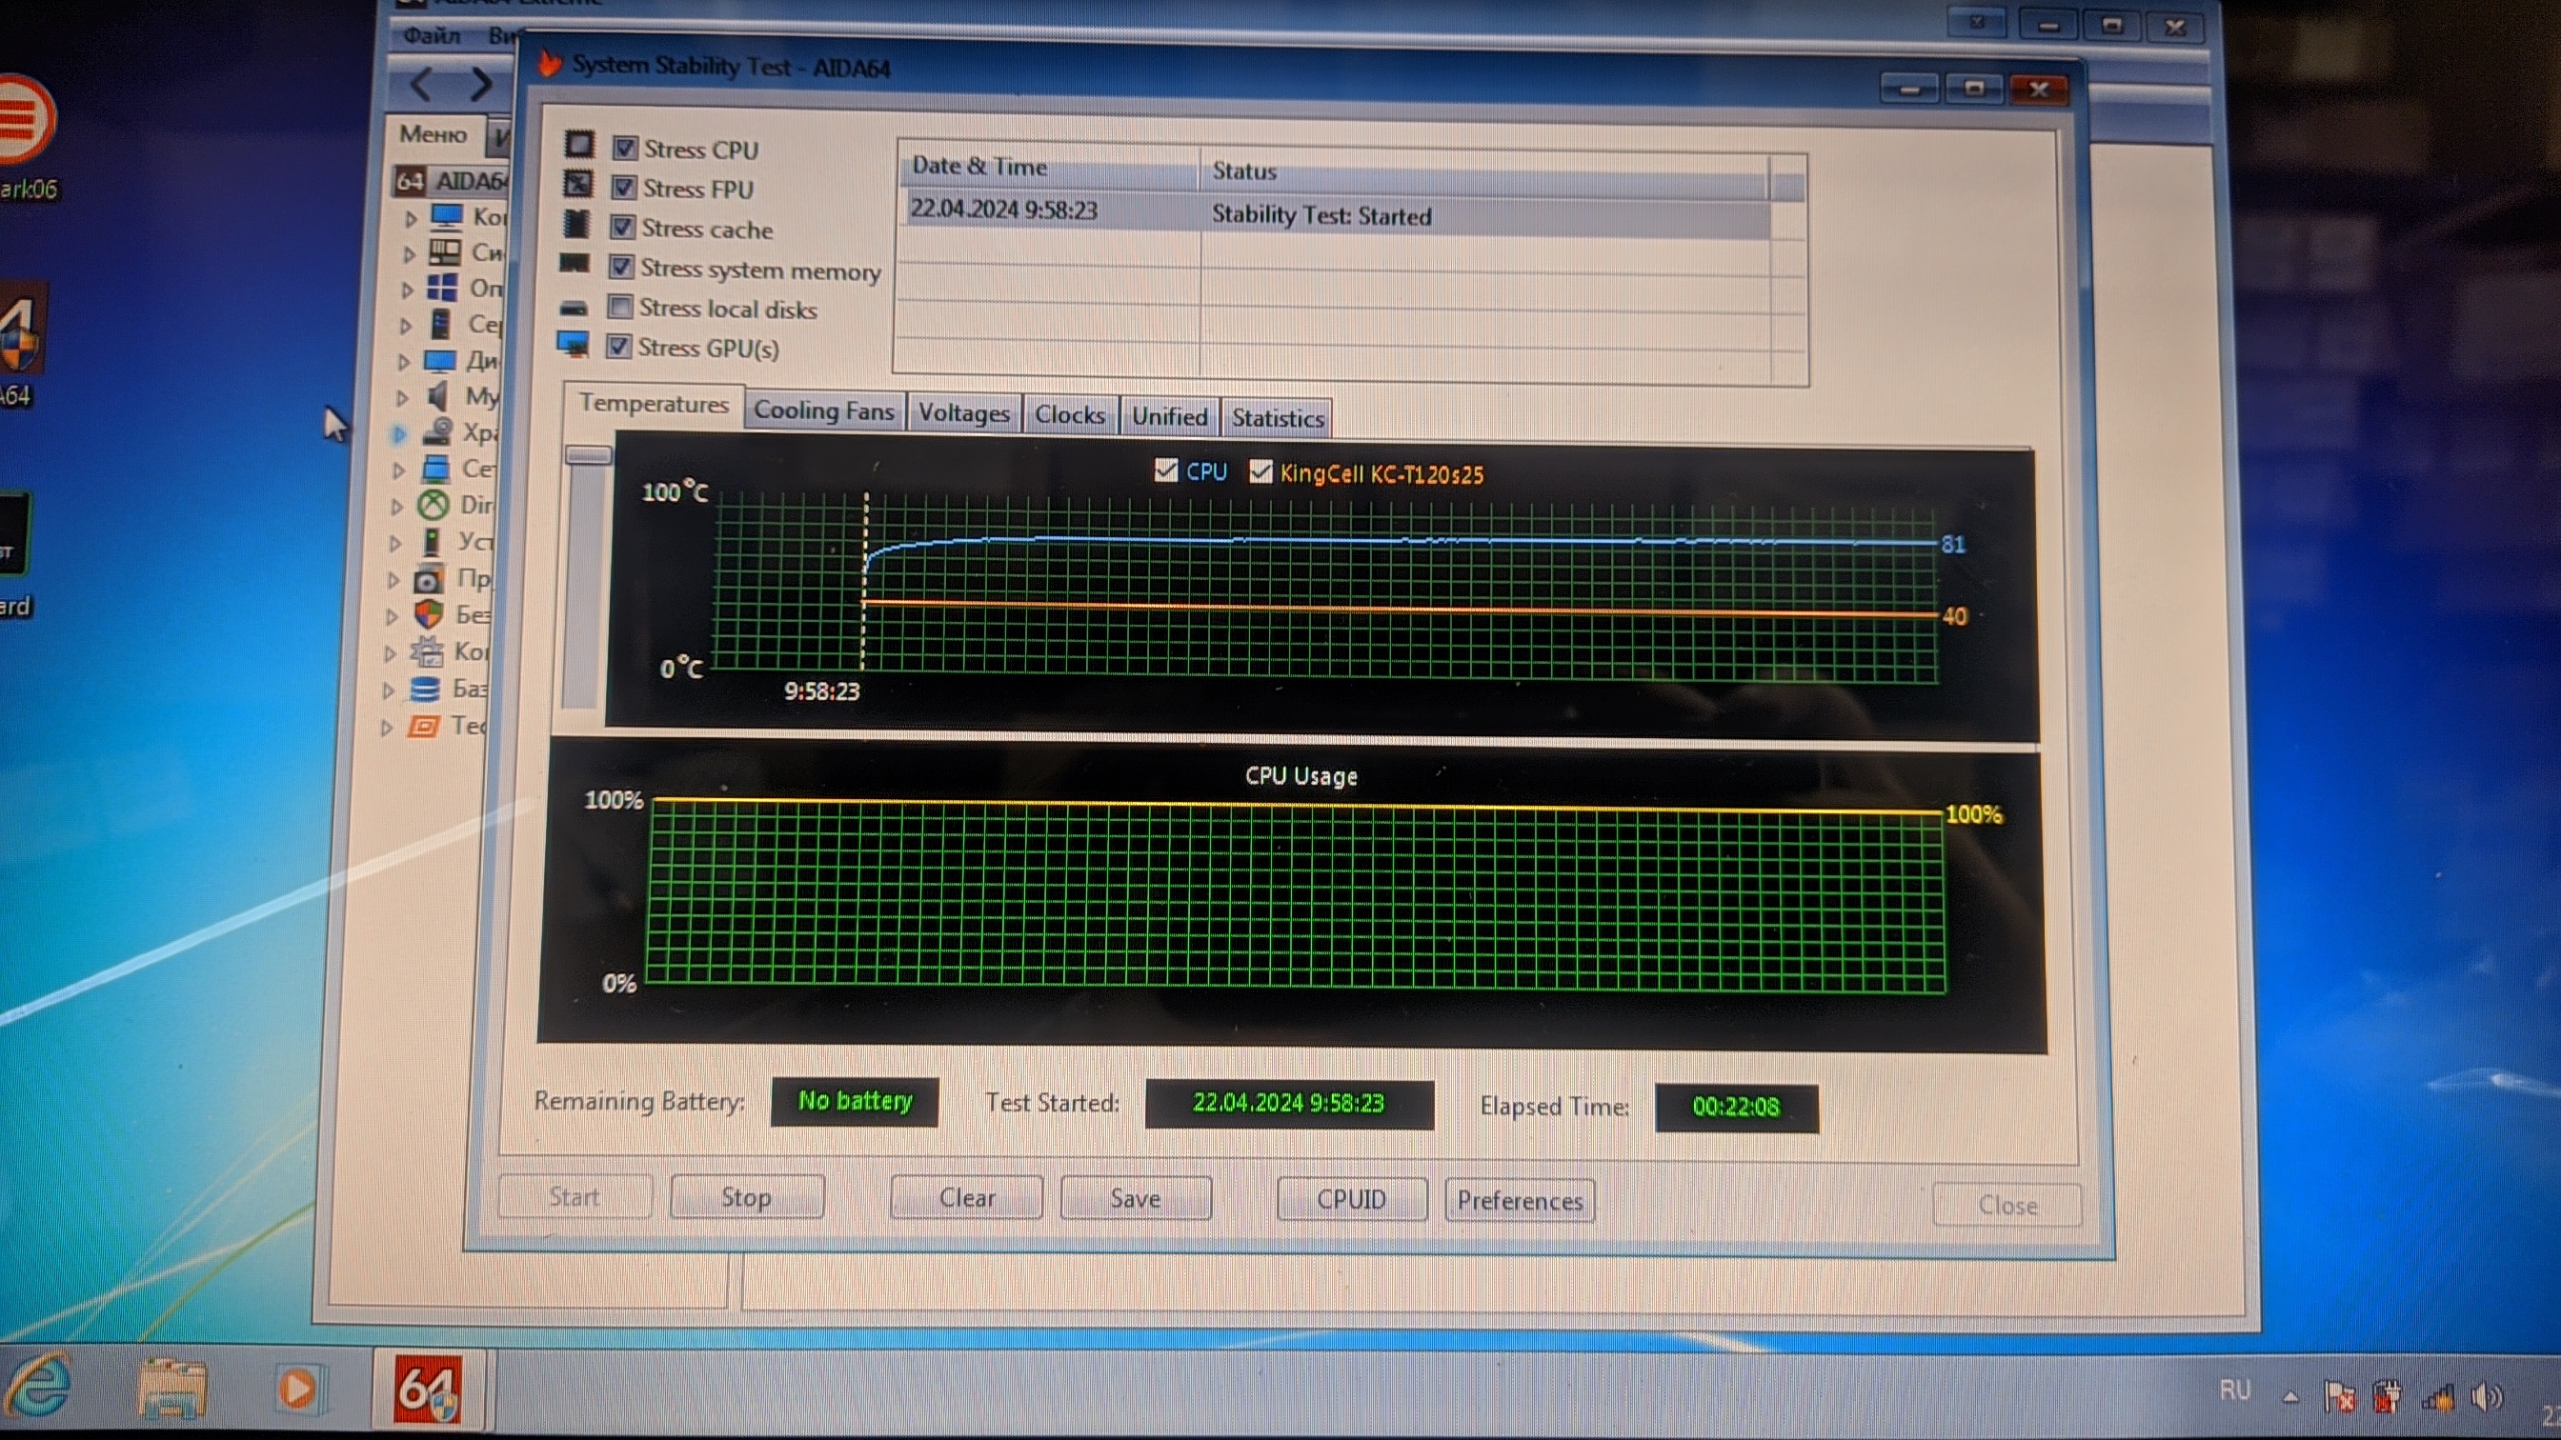Switch to the Unified tab
This screenshot has width=2561, height=1440.
coord(1169,416)
